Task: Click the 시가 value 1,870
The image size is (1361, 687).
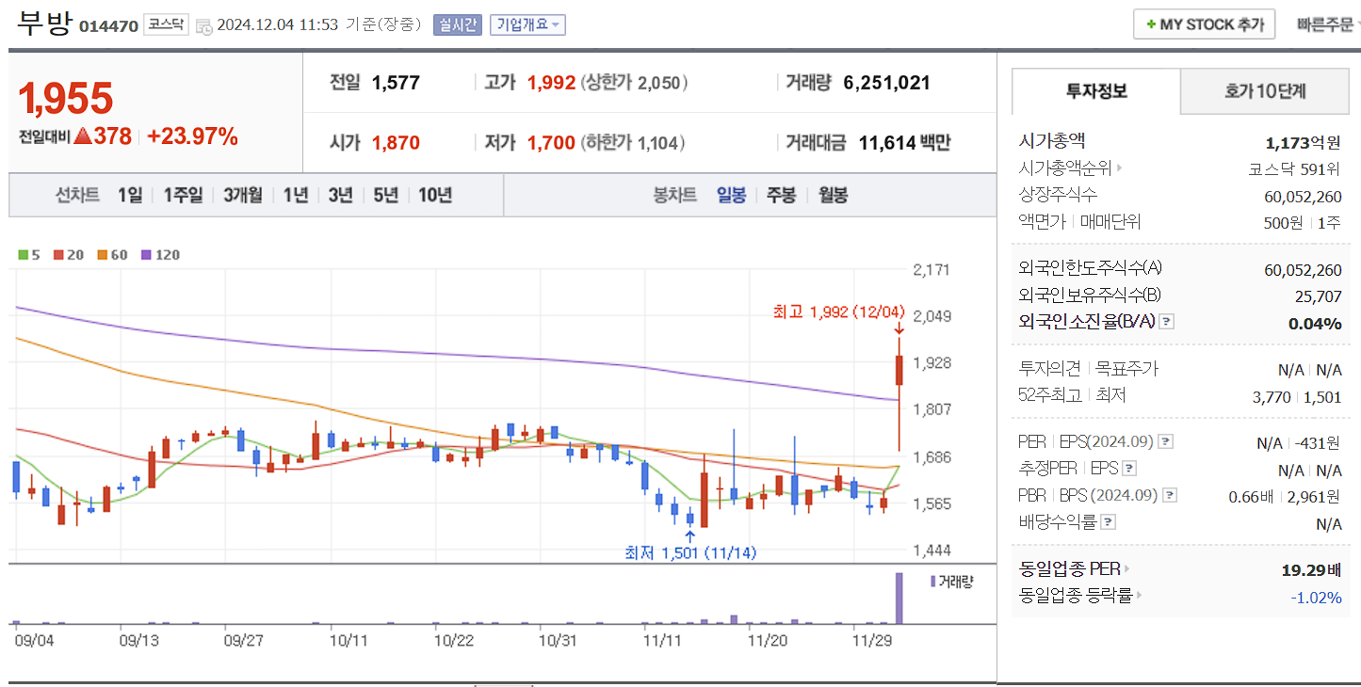Action: point(396,143)
